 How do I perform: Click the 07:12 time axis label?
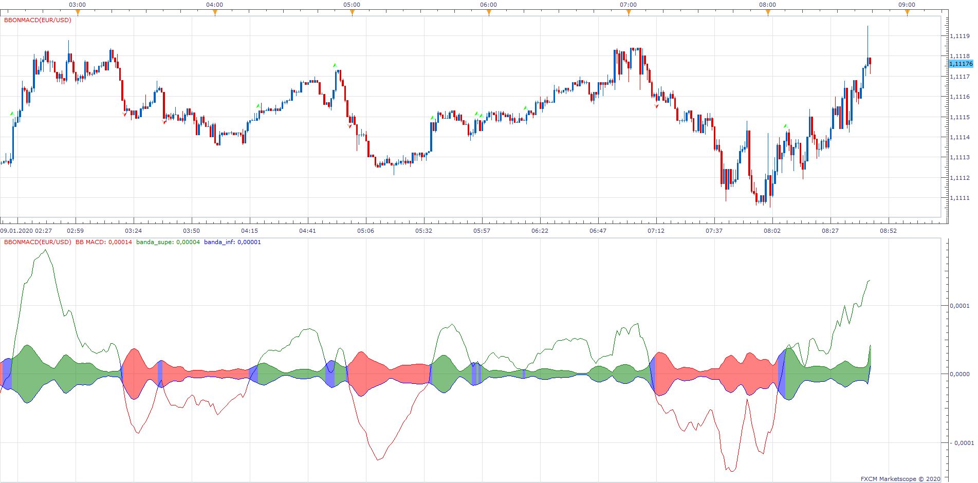tap(656, 231)
